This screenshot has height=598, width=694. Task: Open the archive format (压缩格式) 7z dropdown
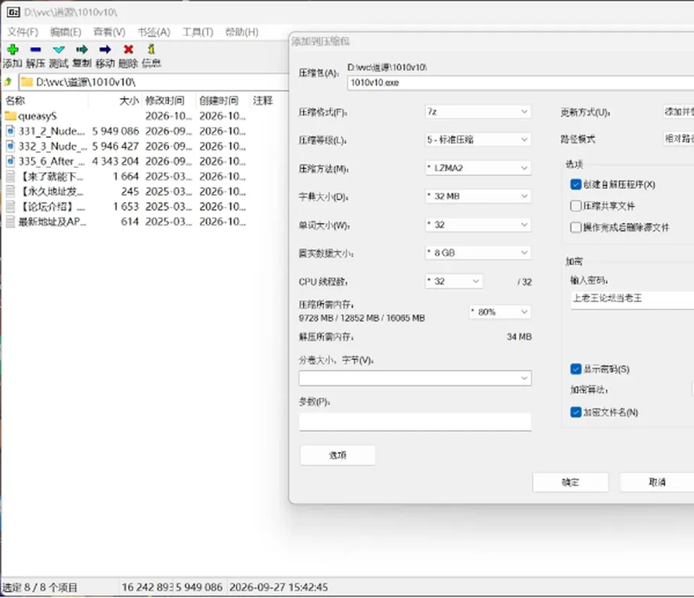point(478,112)
